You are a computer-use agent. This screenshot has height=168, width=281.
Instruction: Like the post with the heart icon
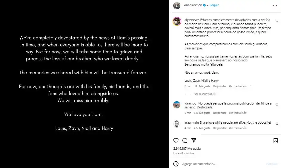(x=176, y=140)
